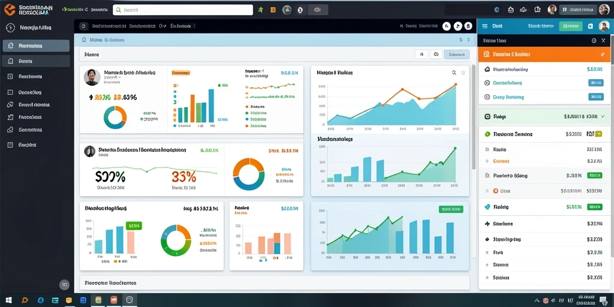Click the house icon in right panel's first row

pyautogui.click(x=487, y=70)
